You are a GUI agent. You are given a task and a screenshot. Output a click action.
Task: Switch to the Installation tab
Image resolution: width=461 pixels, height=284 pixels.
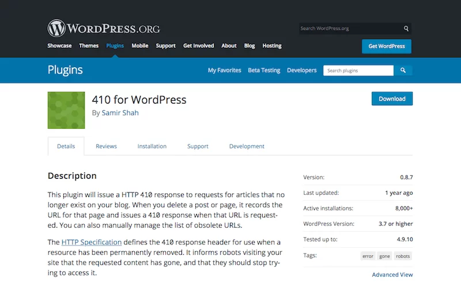[152, 146]
